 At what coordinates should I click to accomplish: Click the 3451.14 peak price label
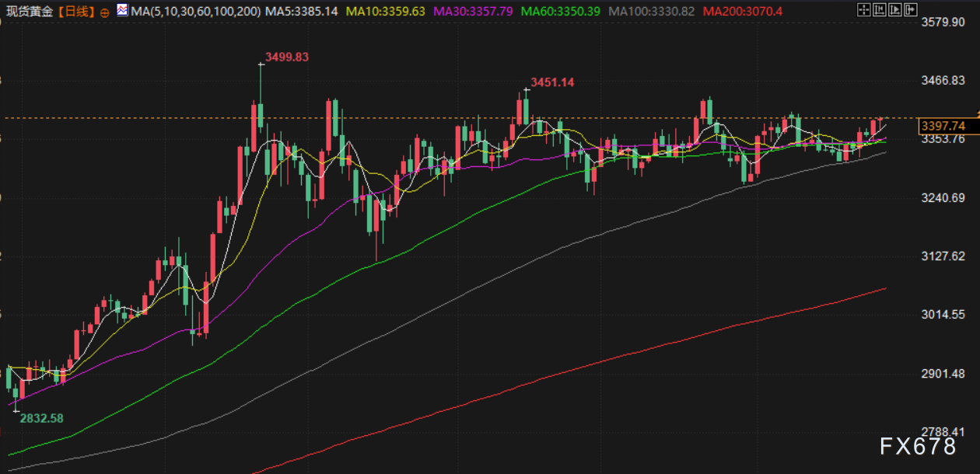click(552, 82)
